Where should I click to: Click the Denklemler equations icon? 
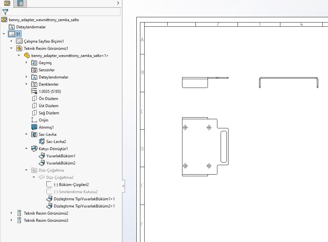(34, 84)
